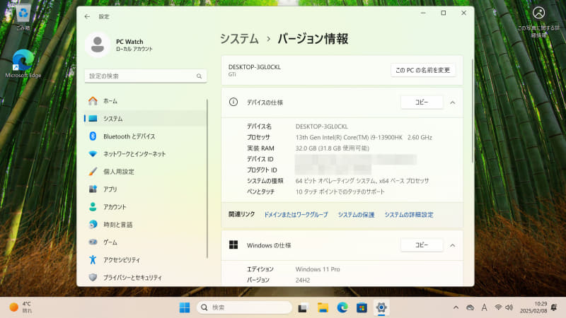Click the info icon beside デバイスの仕様
Image resolution: width=566 pixels, height=318 pixels.
(233, 102)
